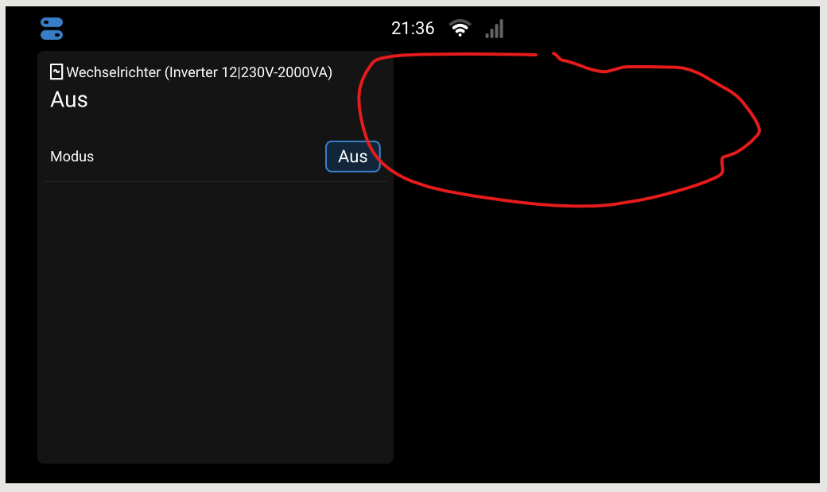Click the empty middle of the inverter card
This screenshot has width=827, height=492.
215,296
